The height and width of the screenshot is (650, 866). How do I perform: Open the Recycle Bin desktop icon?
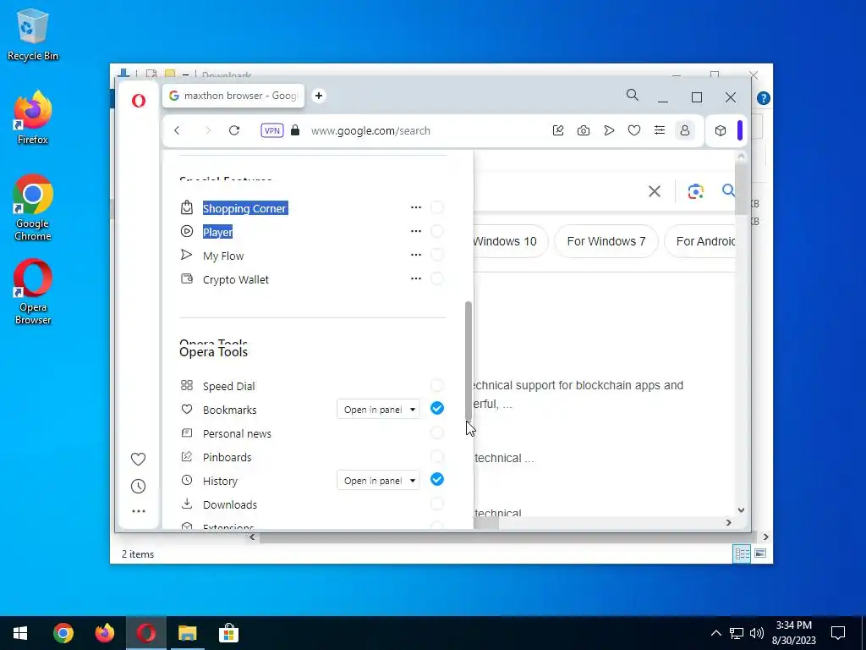pyautogui.click(x=33, y=34)
